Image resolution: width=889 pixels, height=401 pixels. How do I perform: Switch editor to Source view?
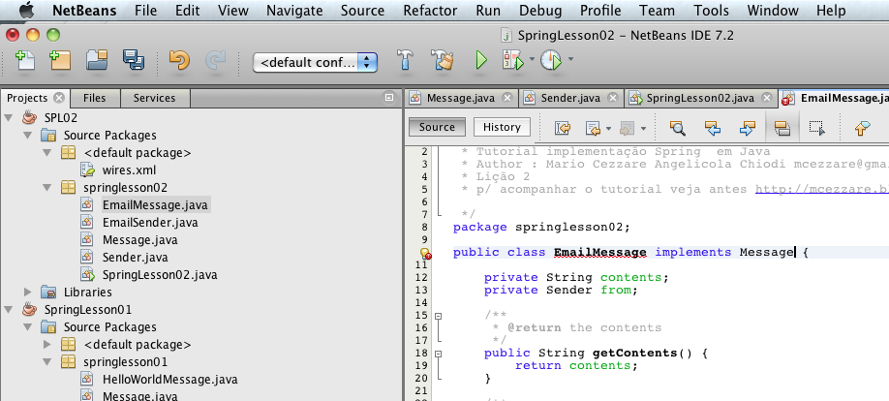(x=437, y=127)
